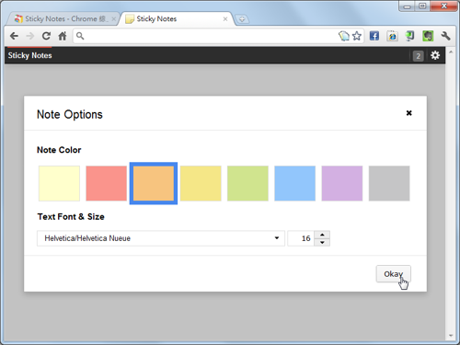
Task: Reload the page with the refresh icon
Action: 46,36
